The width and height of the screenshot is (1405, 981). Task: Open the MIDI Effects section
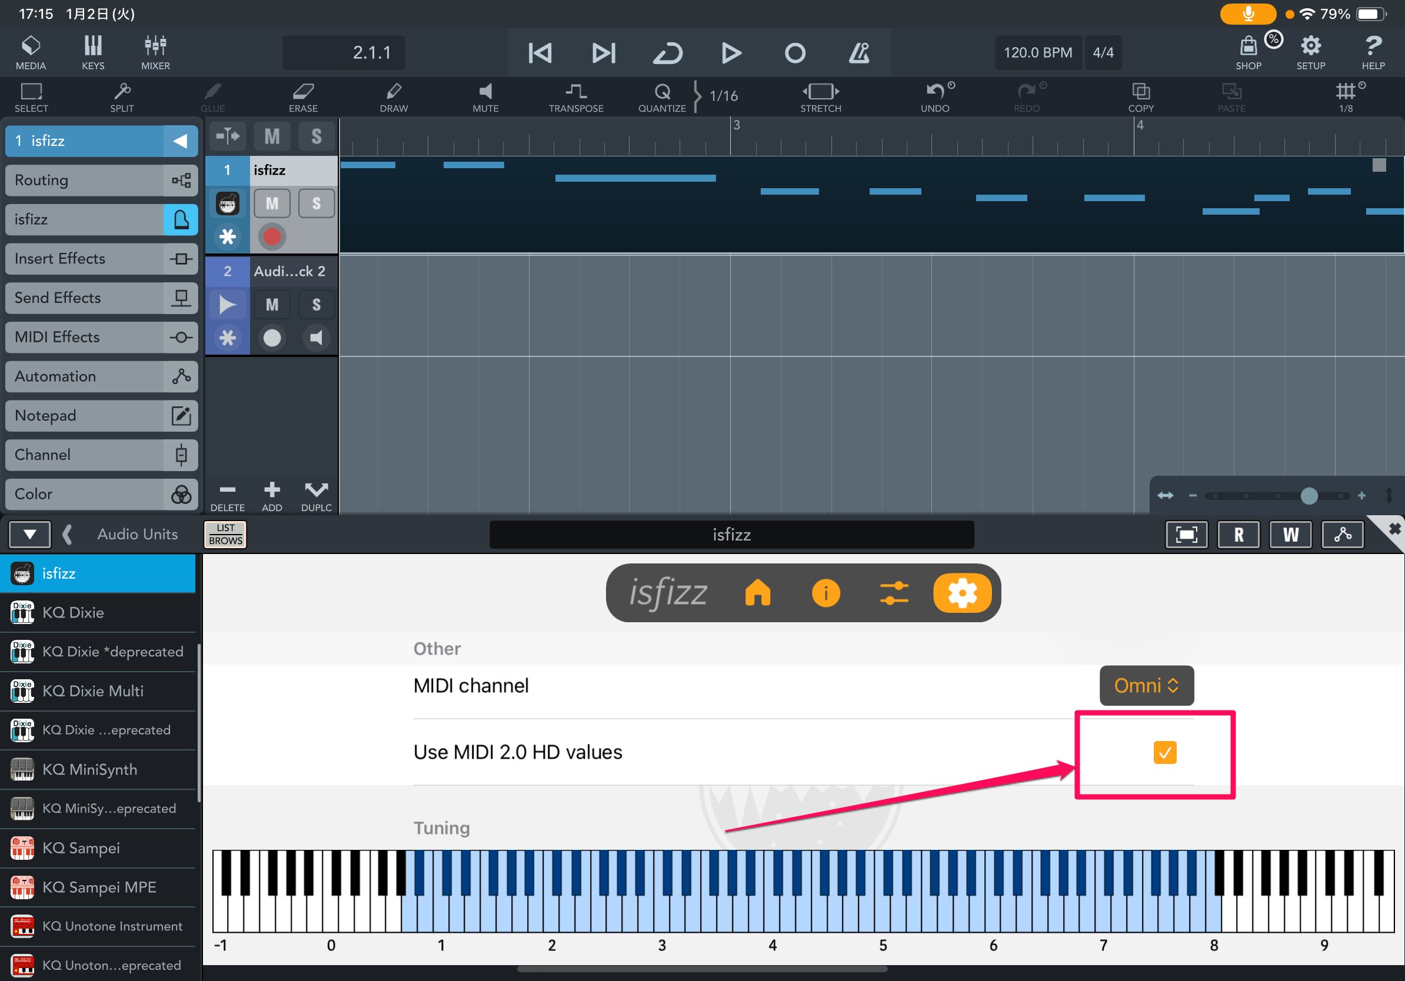pyautogui.click(x=102, y=337)
